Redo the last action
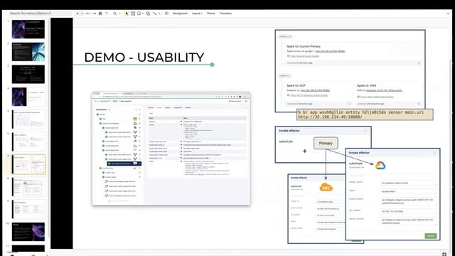The width and height of the screenshot is (455, 256). (x=94, y=14)
